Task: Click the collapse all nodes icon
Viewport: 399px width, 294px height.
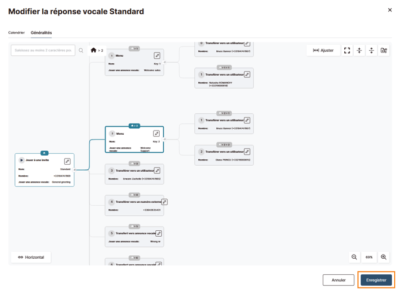Action: [359, 51]
